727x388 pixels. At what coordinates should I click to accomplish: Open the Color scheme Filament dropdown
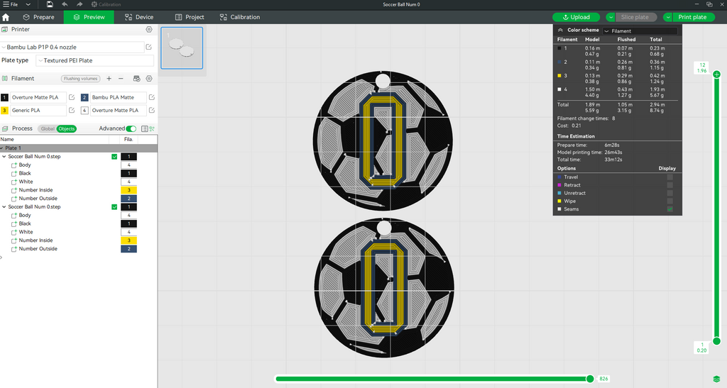tap(640, 31)
